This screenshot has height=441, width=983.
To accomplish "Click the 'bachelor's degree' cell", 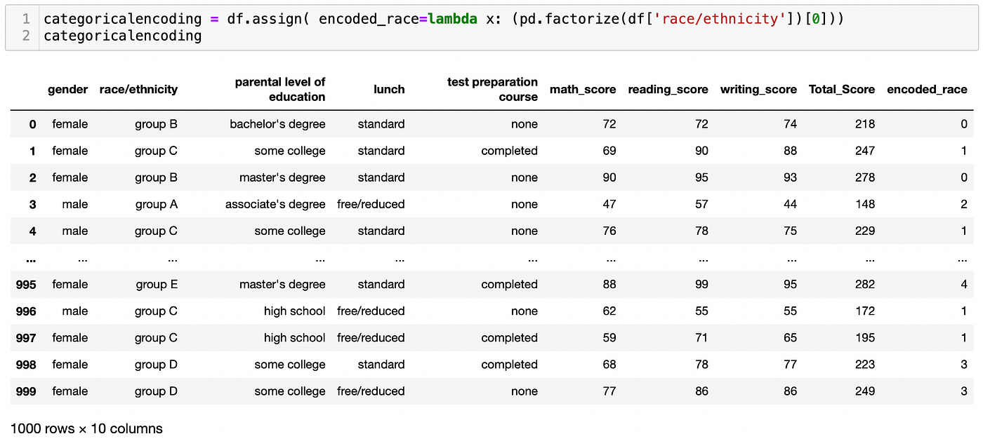I will point(277,124).
